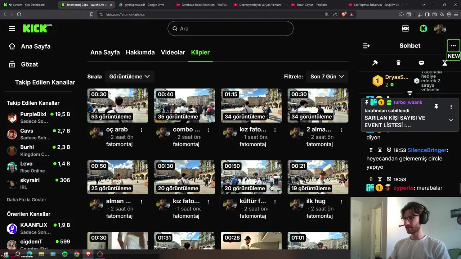The image size is (461, 259).
Task: Switch to the Videolar tab
Action: pyautogui.click(x=173, y=53)
